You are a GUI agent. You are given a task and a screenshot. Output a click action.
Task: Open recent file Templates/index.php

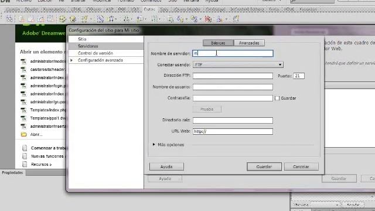click(48, 110)
